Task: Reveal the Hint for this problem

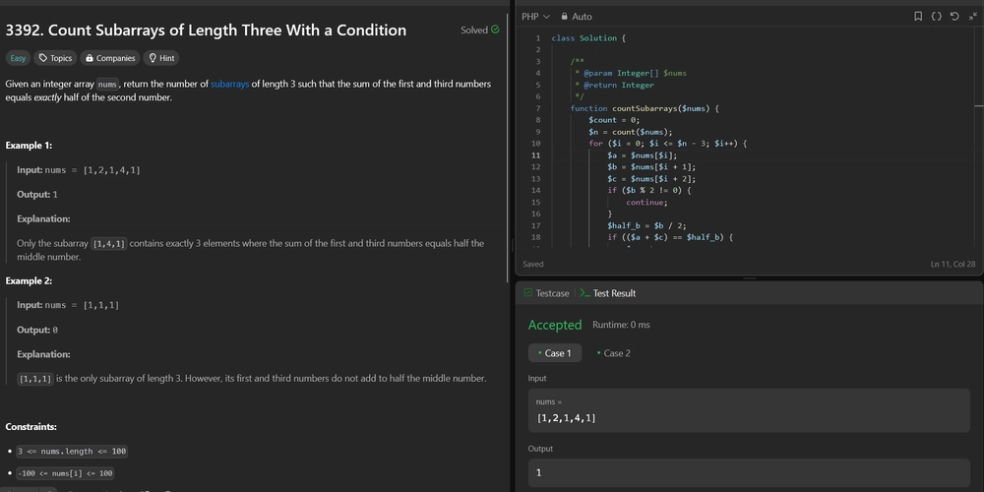Action: click(161, 58)
